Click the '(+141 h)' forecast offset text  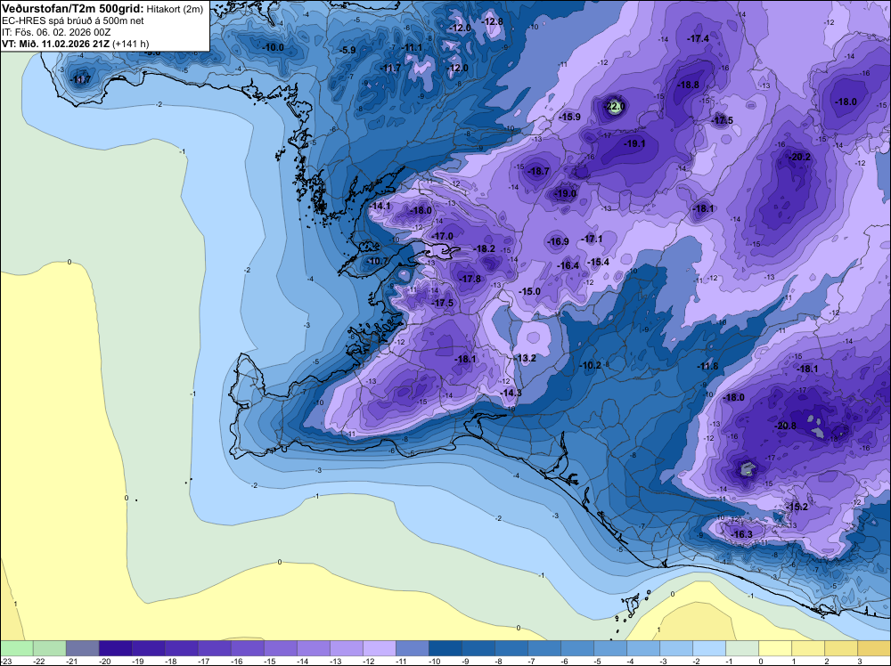tap(131, 44)
